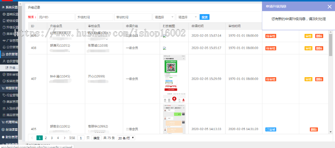
Task: Click the blue 搜索 button
Action: (204, 17)
